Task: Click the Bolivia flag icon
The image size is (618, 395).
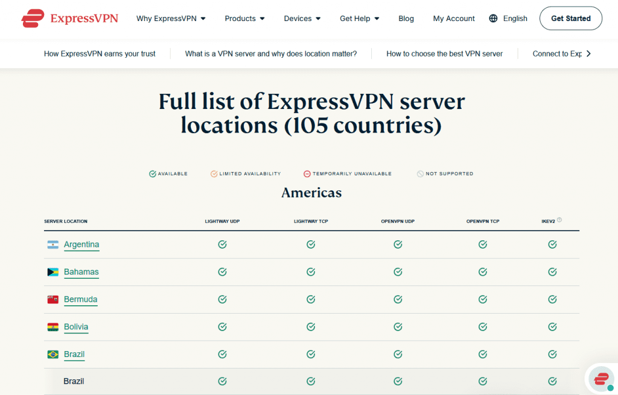Action: click(53, 327)
